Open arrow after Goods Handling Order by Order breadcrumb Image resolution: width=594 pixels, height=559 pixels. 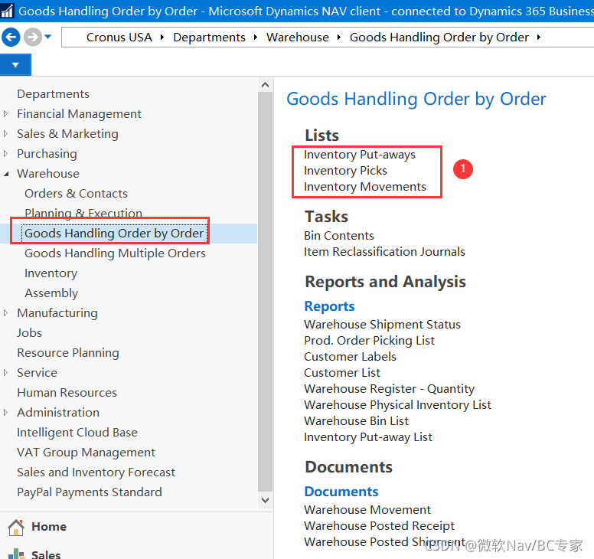pyautogui.click(x=539, y=38)
